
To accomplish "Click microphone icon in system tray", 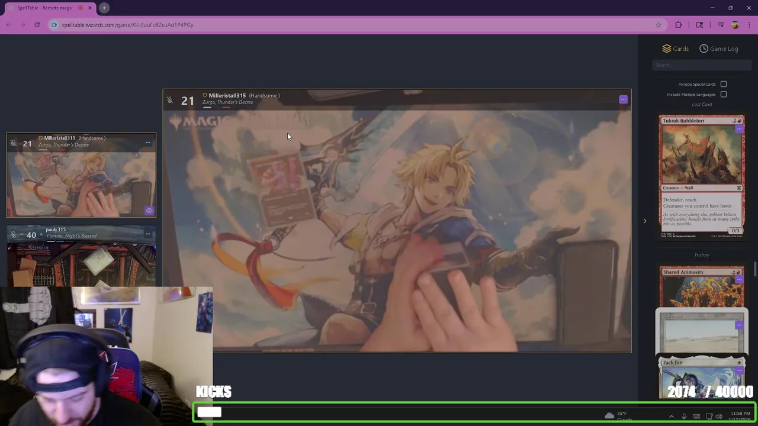I will click(x=684, y=417).
